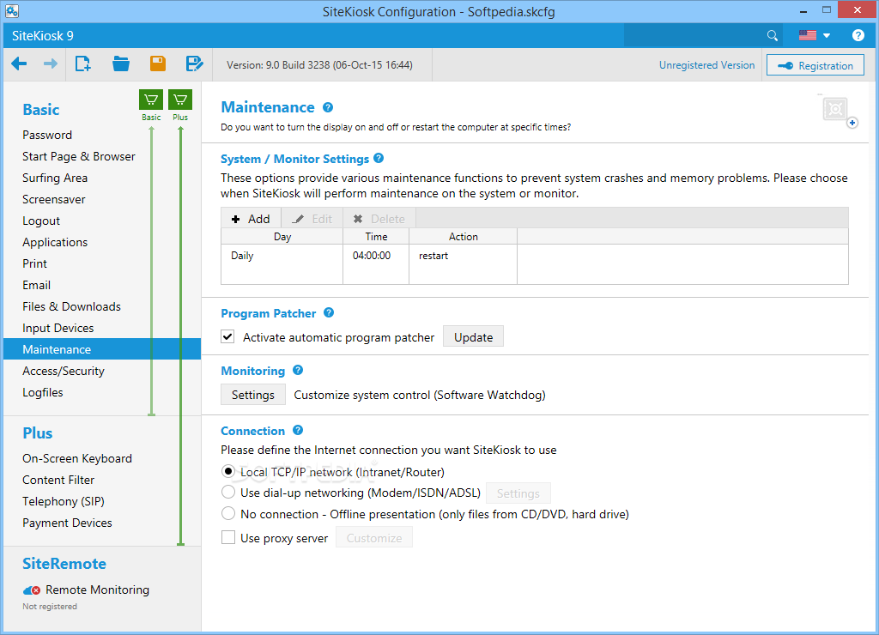
Task: Click the Save As icon with pencil
Action: point(194,63)
